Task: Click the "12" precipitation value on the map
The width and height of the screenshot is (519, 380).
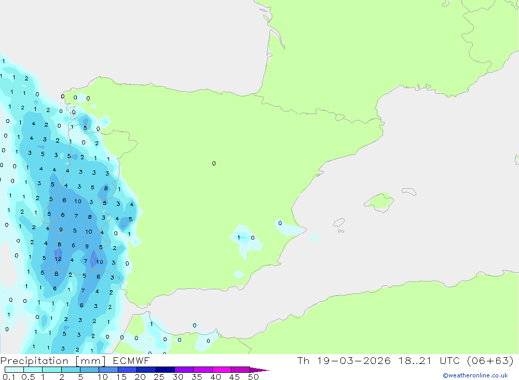Action: click(58, 259)
